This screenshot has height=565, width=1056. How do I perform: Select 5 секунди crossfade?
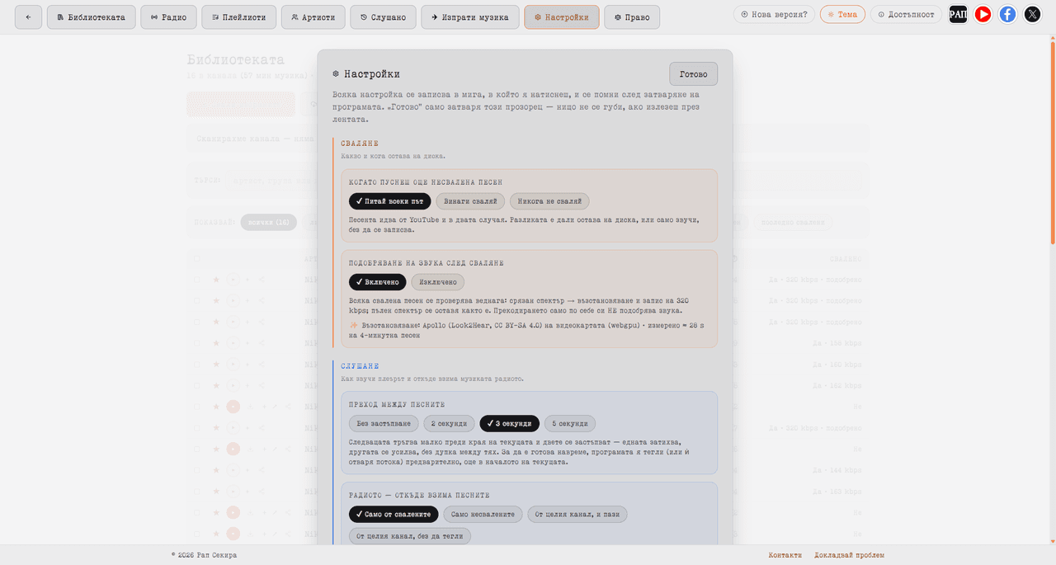point(570,424)
